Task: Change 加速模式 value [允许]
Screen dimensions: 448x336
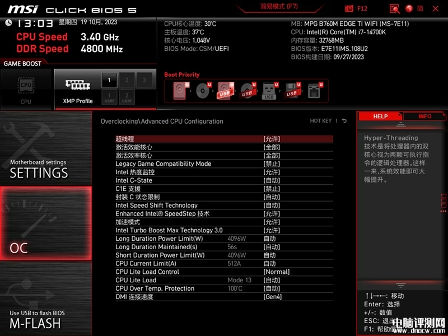Action: (x=272, y=222)
